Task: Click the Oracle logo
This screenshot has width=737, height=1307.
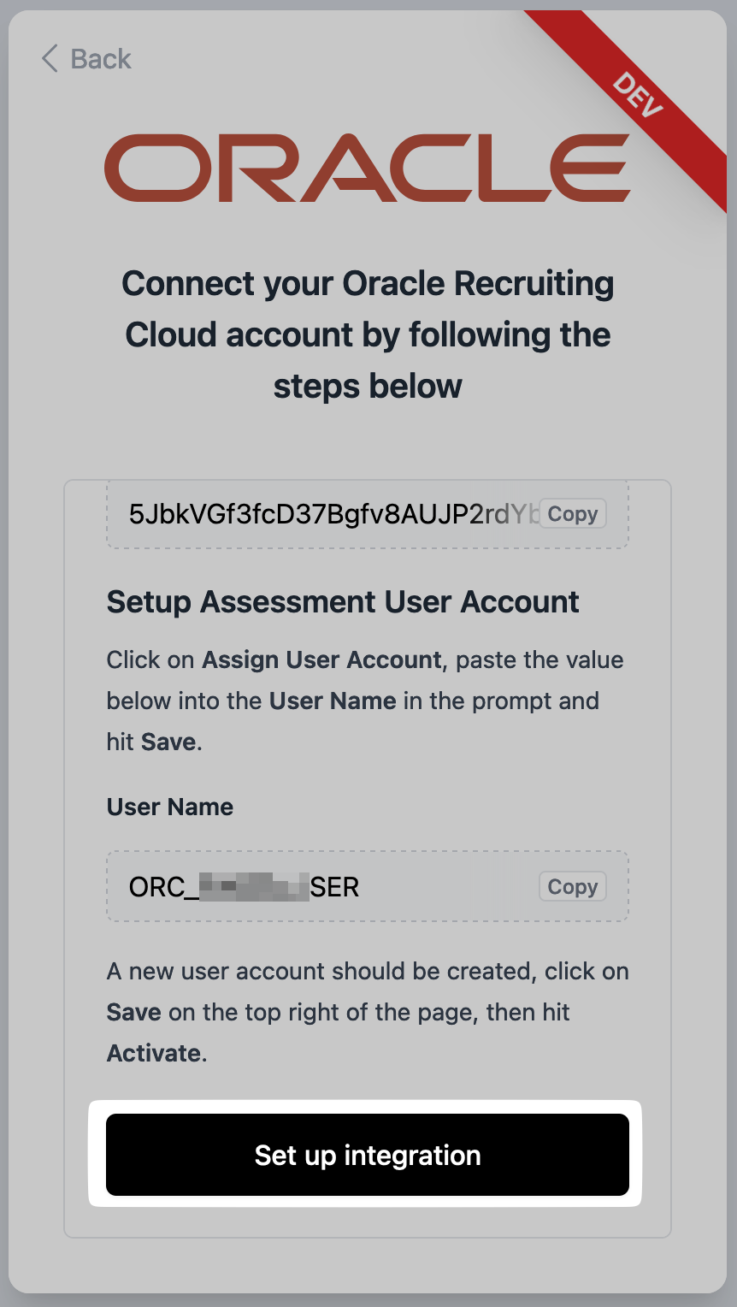Action: pyautogui.click(x=368, y=168)
